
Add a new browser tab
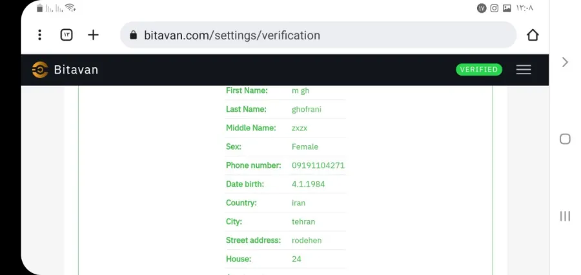(x=93, y=35)
